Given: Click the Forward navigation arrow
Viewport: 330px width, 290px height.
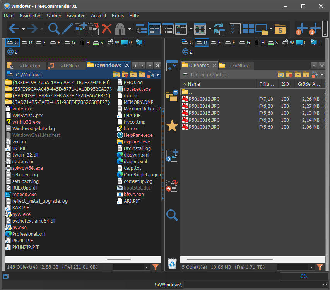Looking at the screenshot, I should [x=32, y=29].
